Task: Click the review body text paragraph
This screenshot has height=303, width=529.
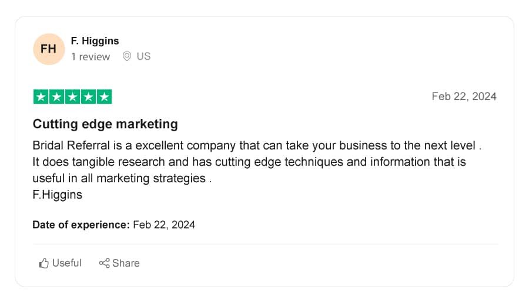Action: (x=257, y=162)
